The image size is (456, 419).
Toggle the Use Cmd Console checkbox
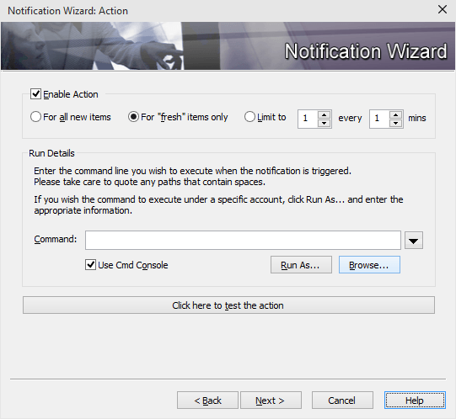[90, 265]
